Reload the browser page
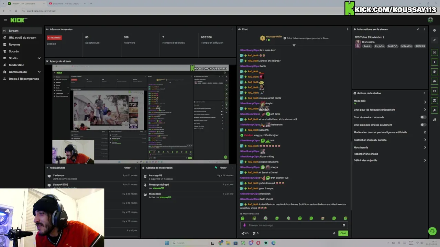This screenshot has height=247, width=440. (16, 11)
